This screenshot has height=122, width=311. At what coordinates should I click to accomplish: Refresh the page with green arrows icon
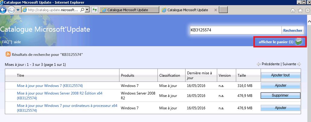[95, 10]
